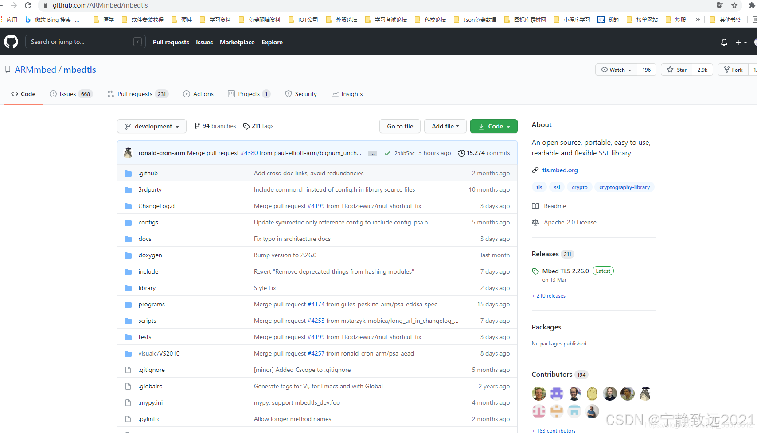Open the plus create-new dropdown
Image resolution: width=757 pixels, height=433 pixels.
point(741,43)
